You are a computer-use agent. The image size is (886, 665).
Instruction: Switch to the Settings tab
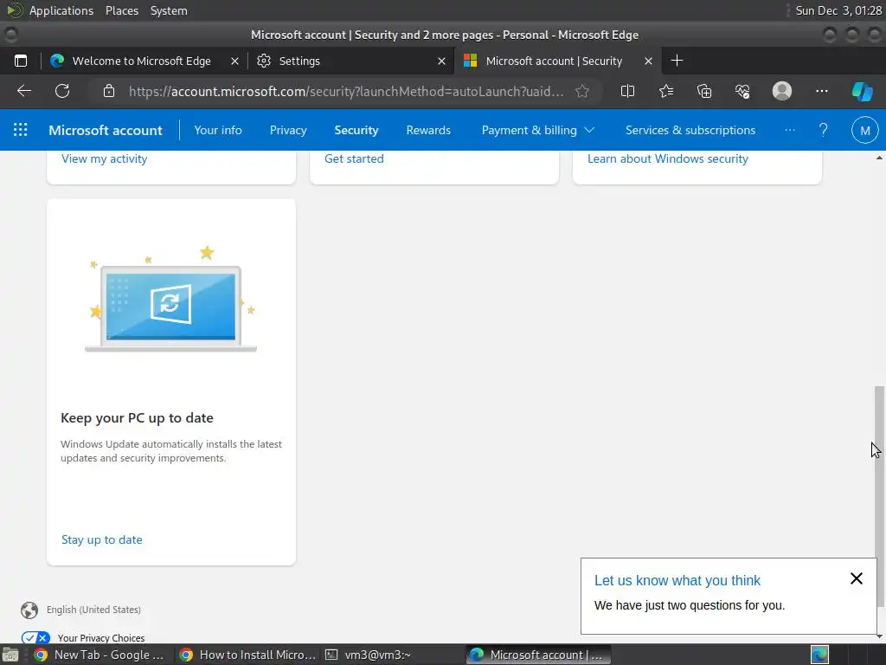tap(350, 61)
